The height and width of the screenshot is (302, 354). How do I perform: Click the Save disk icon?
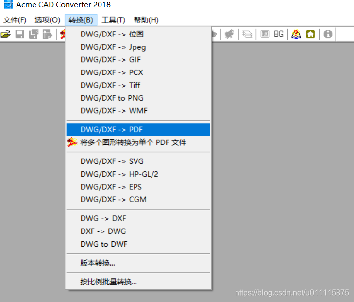pyautogui.click(x=19, y=34)
